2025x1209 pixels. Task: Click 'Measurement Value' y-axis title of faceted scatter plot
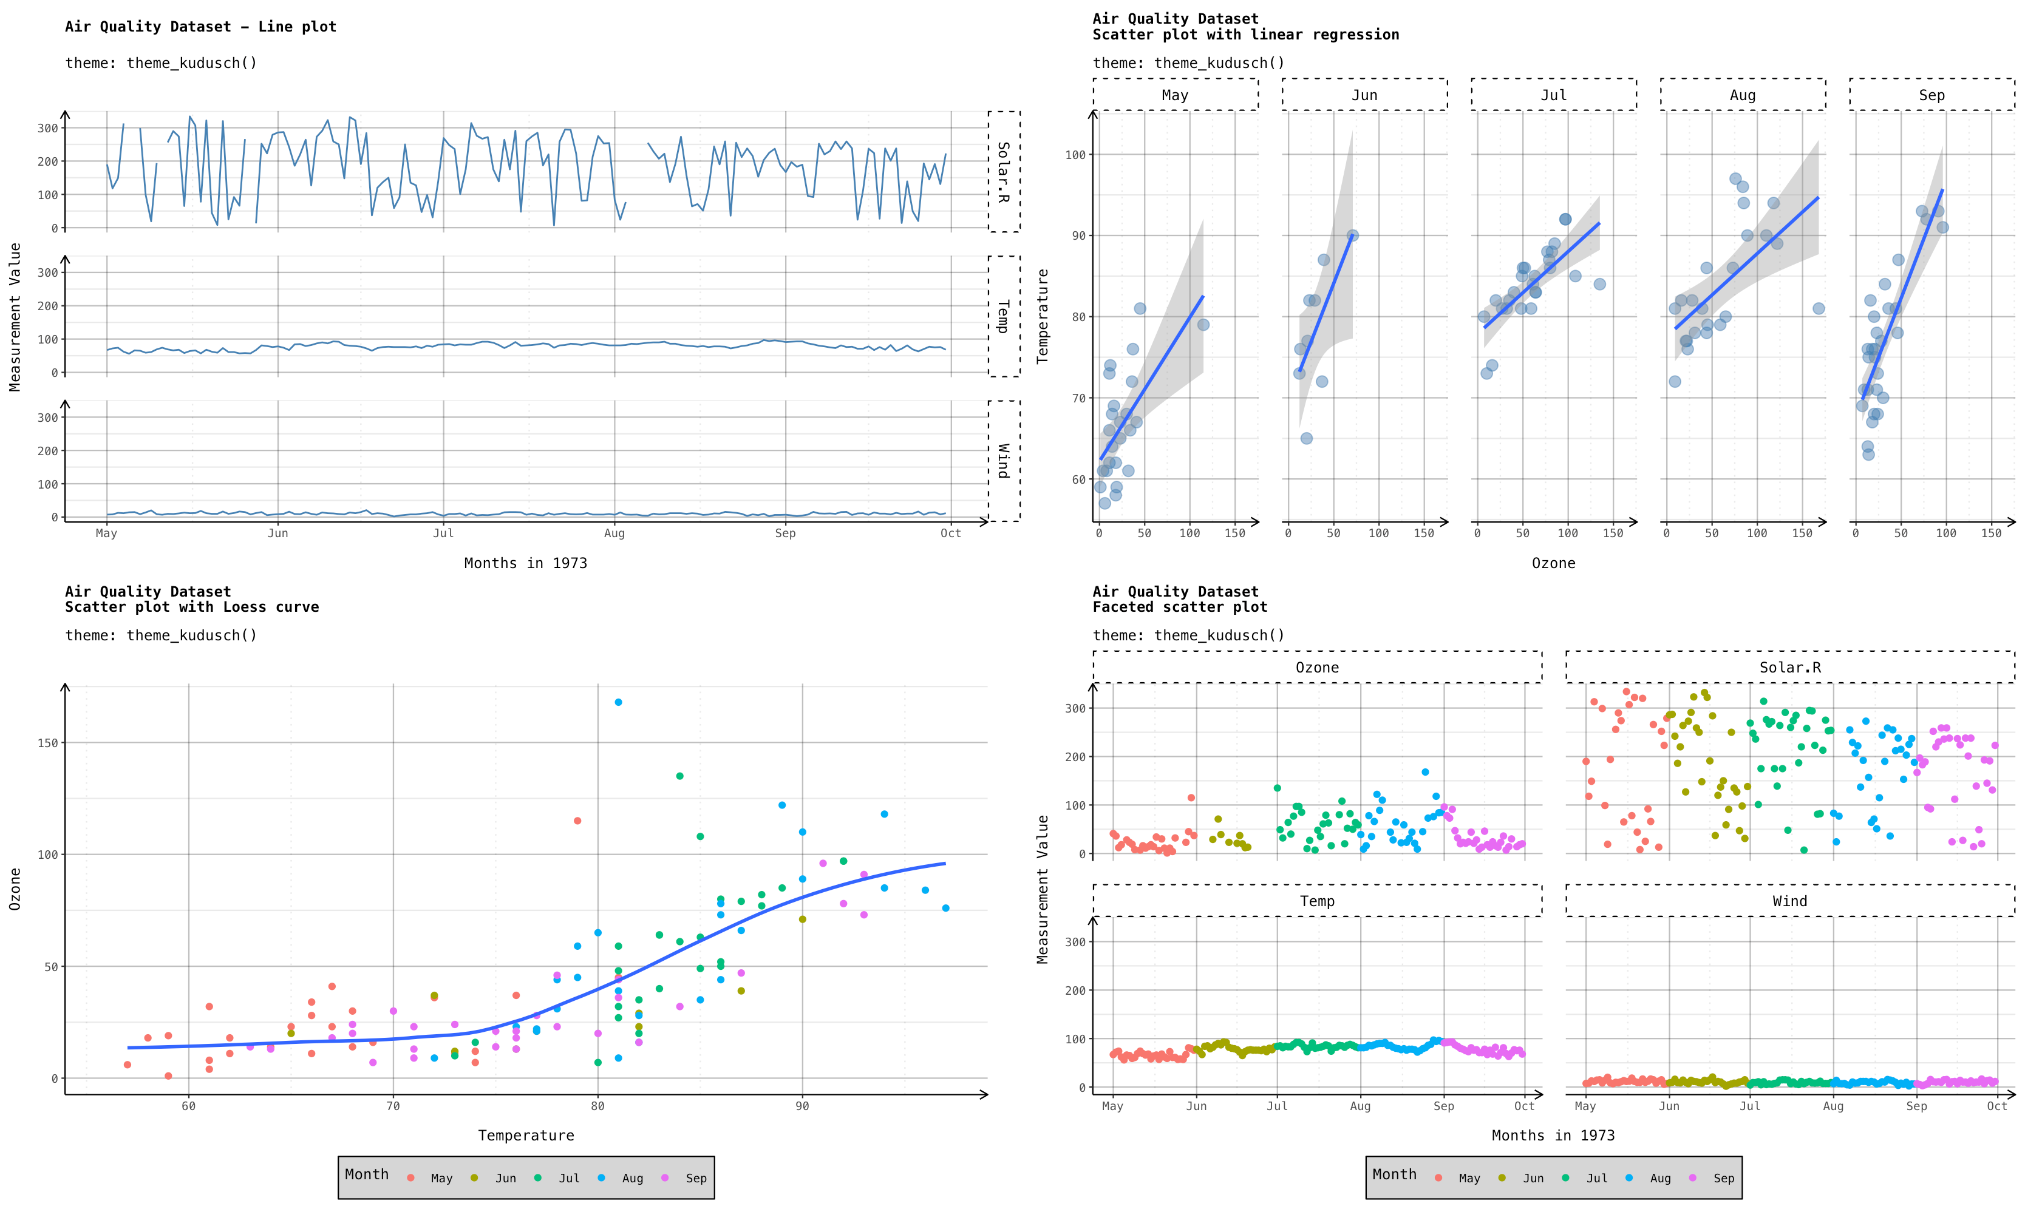click(1042, 889)
